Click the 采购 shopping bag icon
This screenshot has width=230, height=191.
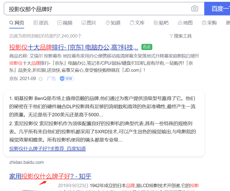204,23
